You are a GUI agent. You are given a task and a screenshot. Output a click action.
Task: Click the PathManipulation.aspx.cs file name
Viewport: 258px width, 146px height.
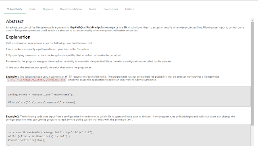102,27
